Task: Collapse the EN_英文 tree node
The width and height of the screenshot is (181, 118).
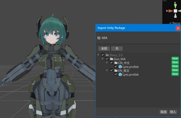Action: pyautogui.click(x=107, y=71)
